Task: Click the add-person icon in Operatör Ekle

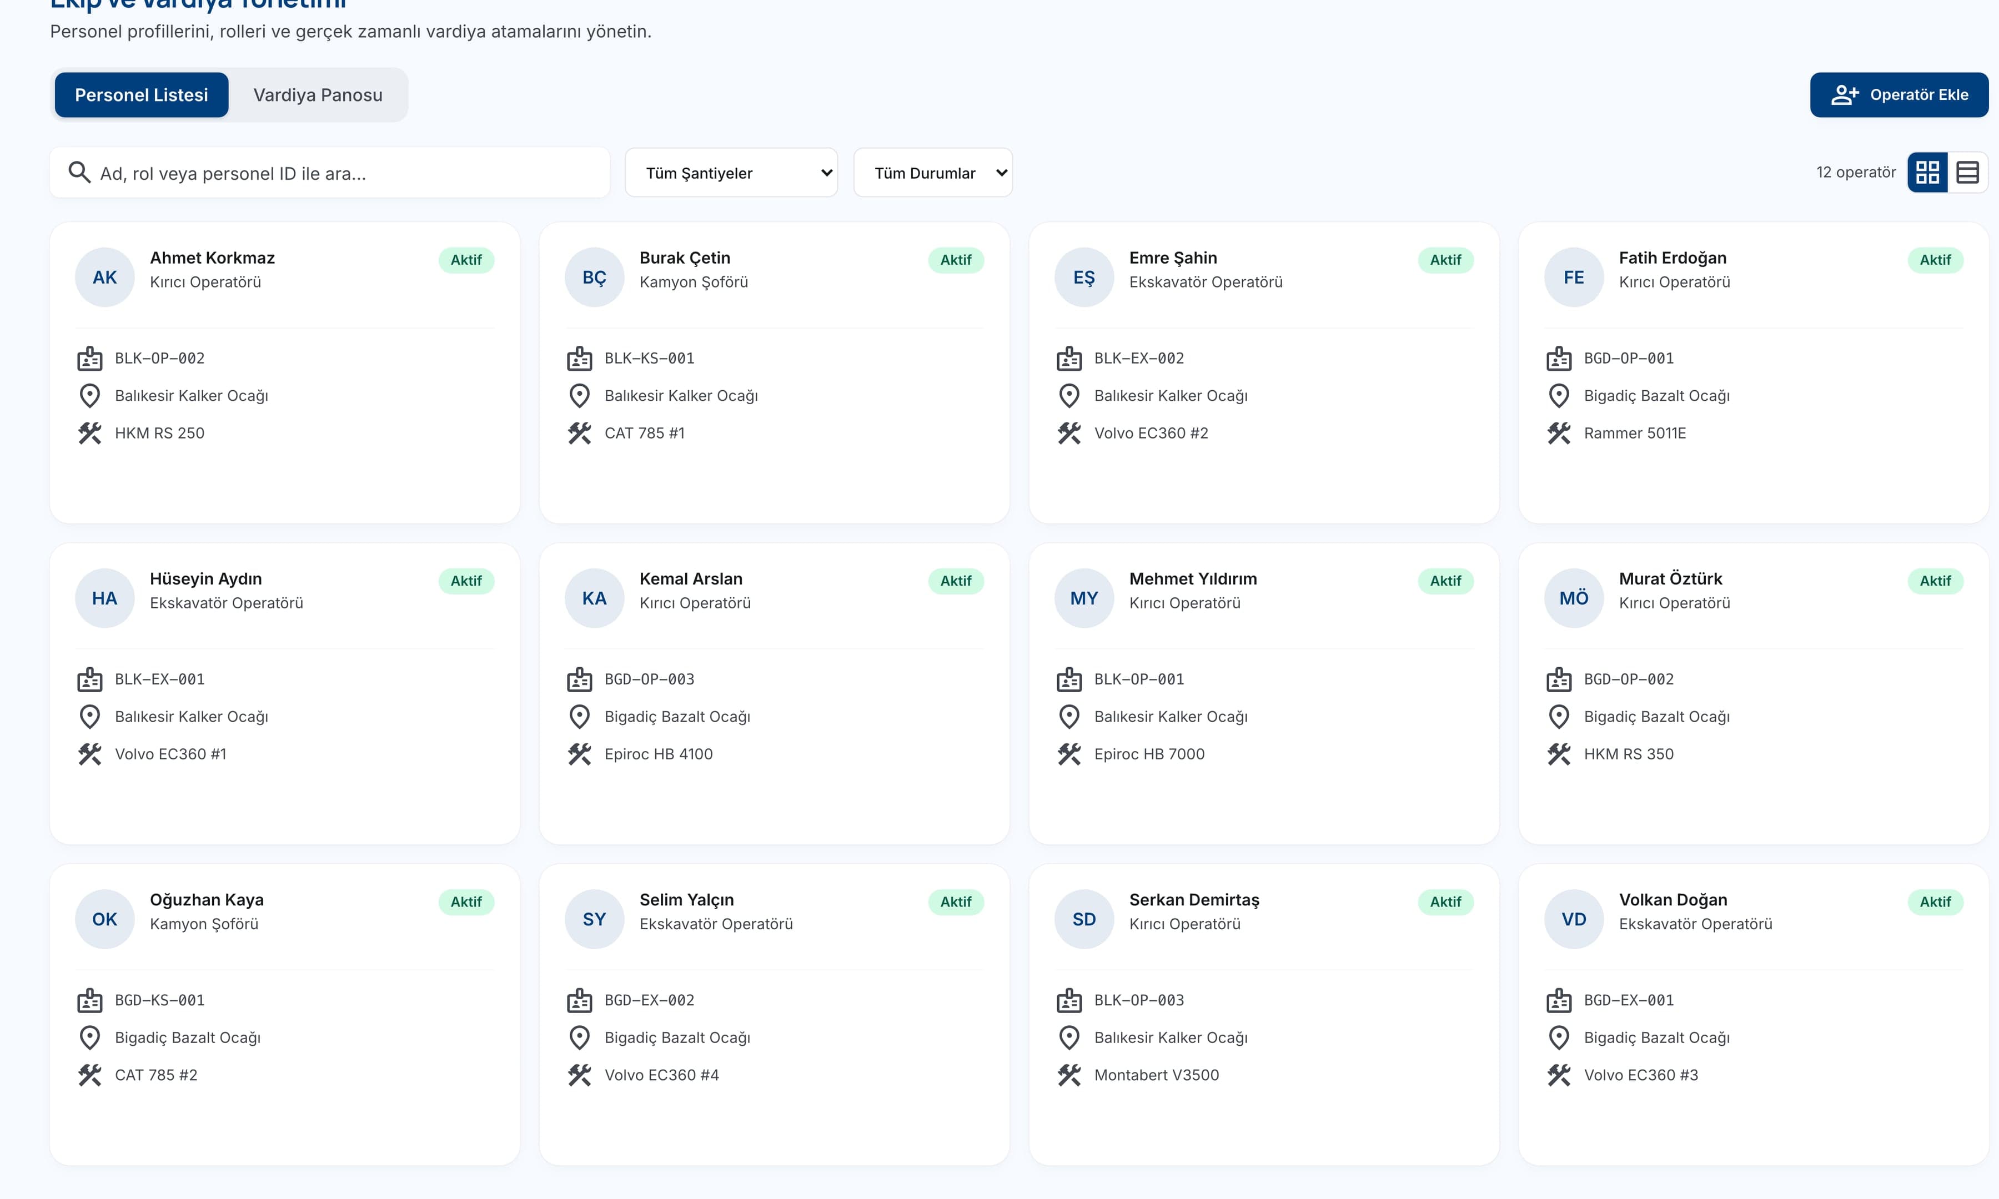Action: [x=1845, y=95]
